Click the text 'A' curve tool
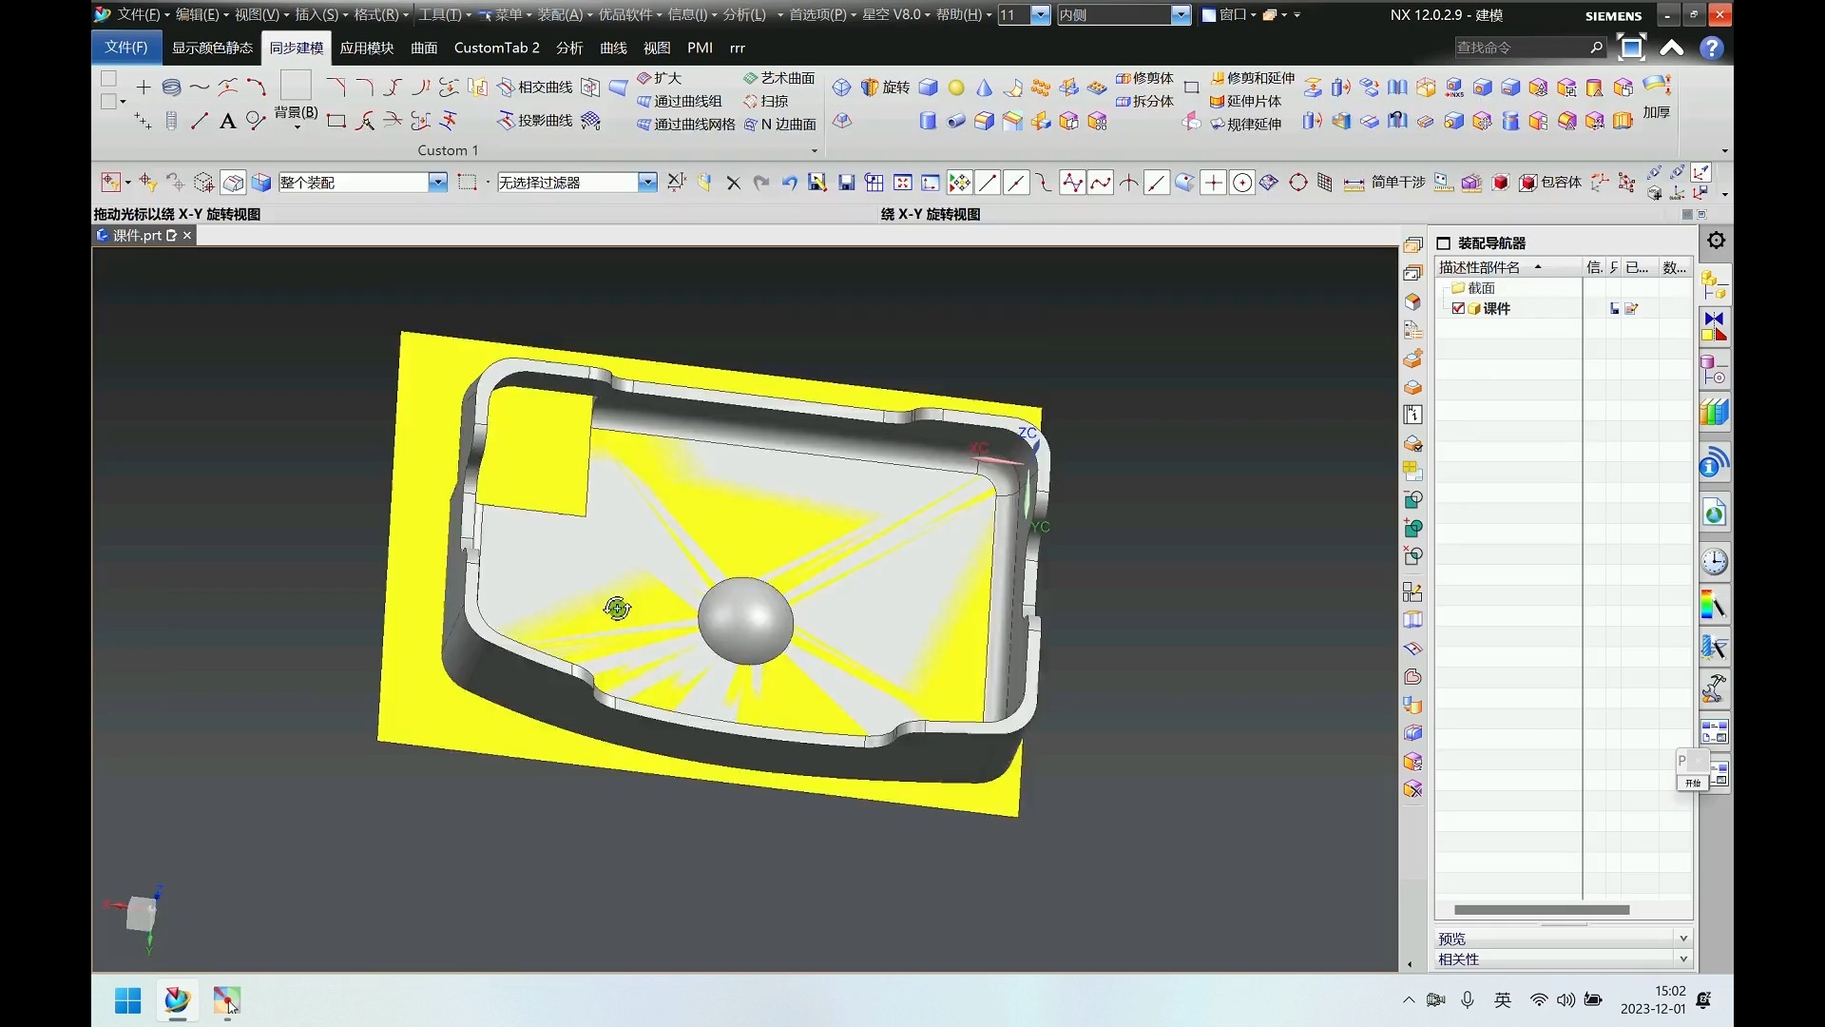This screenshot has height=1027, width=1825. pos(227,121)
